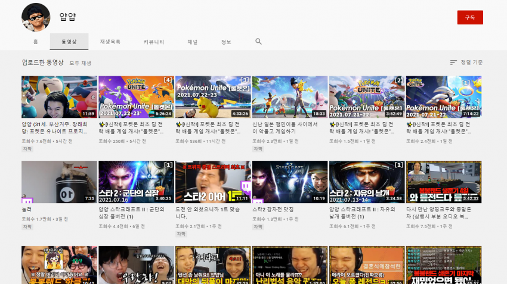Click the 5:26:24 video's 포켓몬 title

[x=131, y=128]
